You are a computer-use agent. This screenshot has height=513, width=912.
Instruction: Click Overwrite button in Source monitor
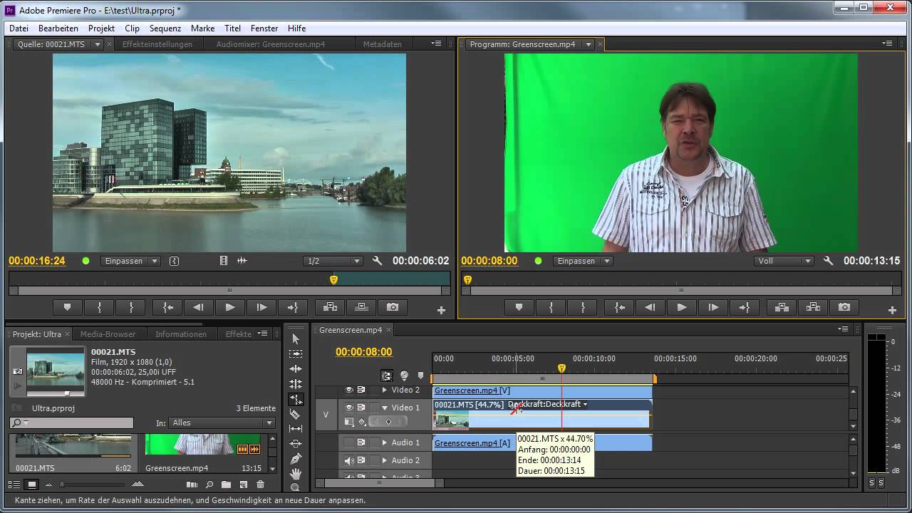pos(361,307)
